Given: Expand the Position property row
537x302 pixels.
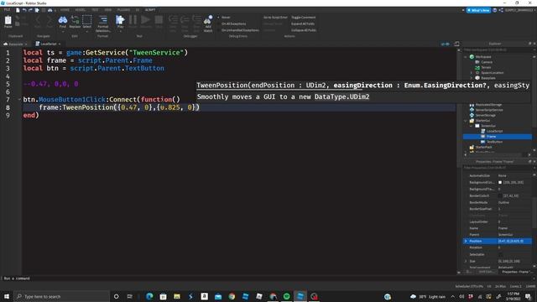Looking at the screenshot, I should tap(467, 241).
